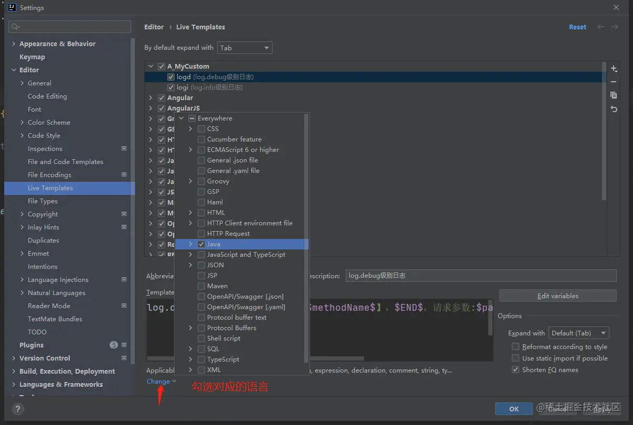Collapse the Everywhere context node
Viewport: 633px width, 425px height.
[181, 118]
